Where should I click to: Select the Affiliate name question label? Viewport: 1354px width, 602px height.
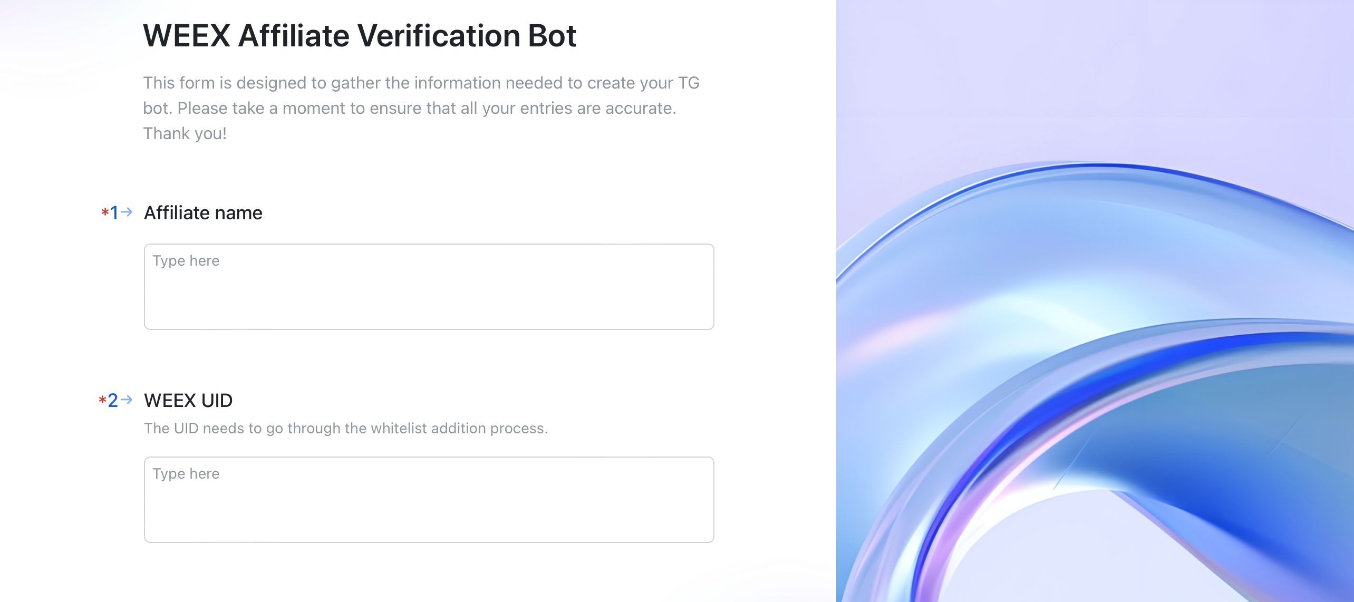202,212
